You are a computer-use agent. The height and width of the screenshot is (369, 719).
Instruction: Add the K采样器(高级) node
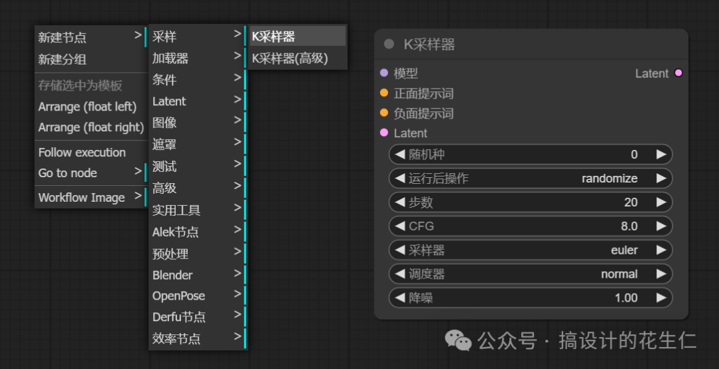298,59
